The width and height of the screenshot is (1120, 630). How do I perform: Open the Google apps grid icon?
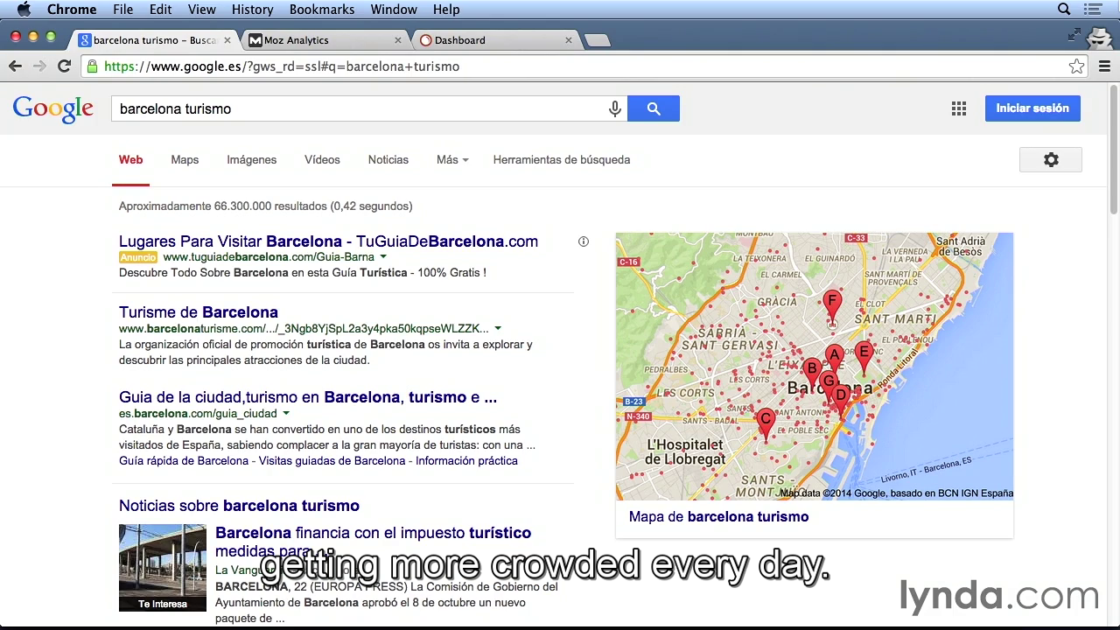point(959,108)
